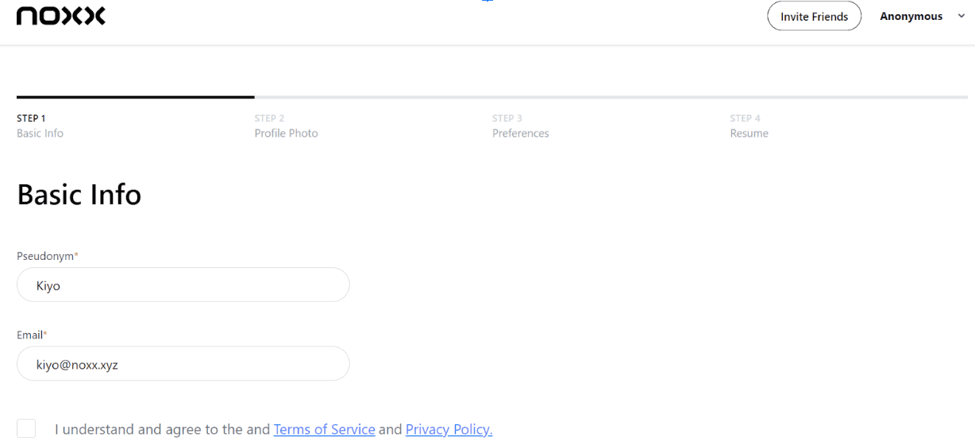This screenshot has width=975, height=445.
Task: Click the Pseudonym field containing Kiyo
Action: coord(183,285)
